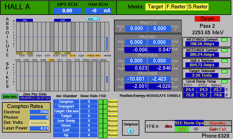Select the Target Chicane ion chamber label

[66, 111]
